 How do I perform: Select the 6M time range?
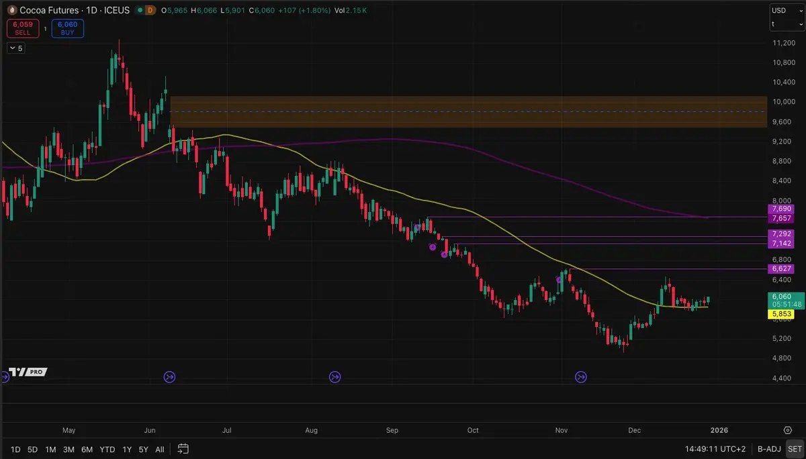pyautogui.click(x=87, y=449)
